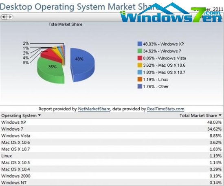Click the 1.14% table value
The width and height of the screenshot is (224, 186).
pos(215,162)
